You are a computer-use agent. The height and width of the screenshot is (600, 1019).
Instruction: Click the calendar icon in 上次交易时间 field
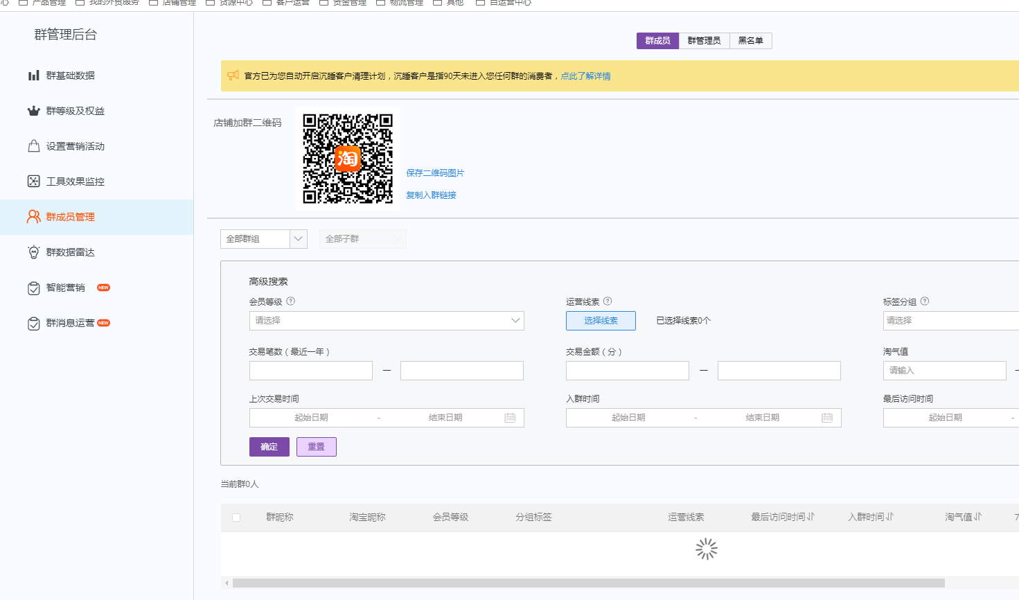pos(510,418)
